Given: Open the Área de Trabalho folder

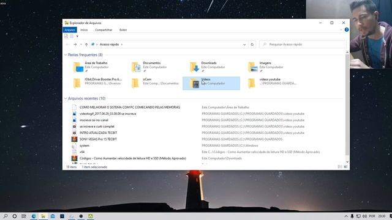Looking at the screenshot, I should pos(96,67).
